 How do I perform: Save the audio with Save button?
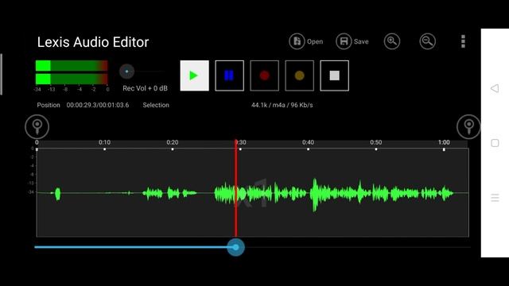point(352,41)
